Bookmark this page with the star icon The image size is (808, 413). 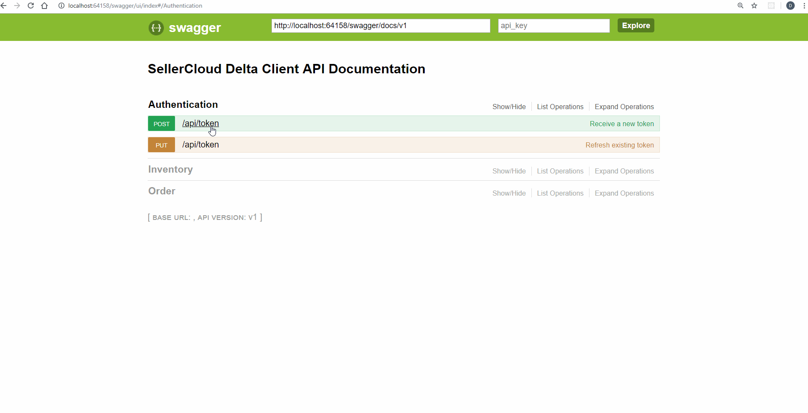[x=754, y=6]
